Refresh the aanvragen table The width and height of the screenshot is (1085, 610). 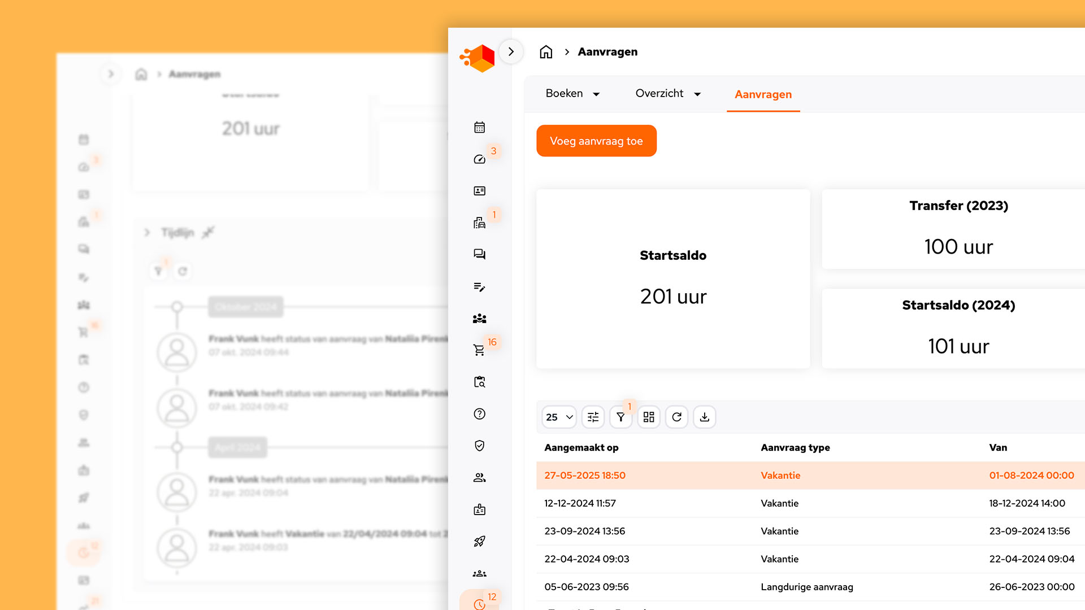(676, 417)
